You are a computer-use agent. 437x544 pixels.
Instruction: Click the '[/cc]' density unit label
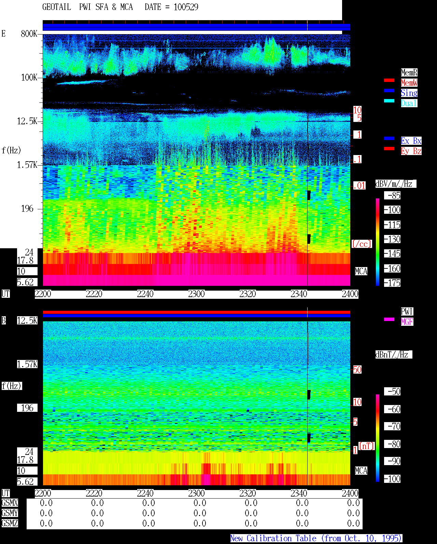click(x=362, y=244)
